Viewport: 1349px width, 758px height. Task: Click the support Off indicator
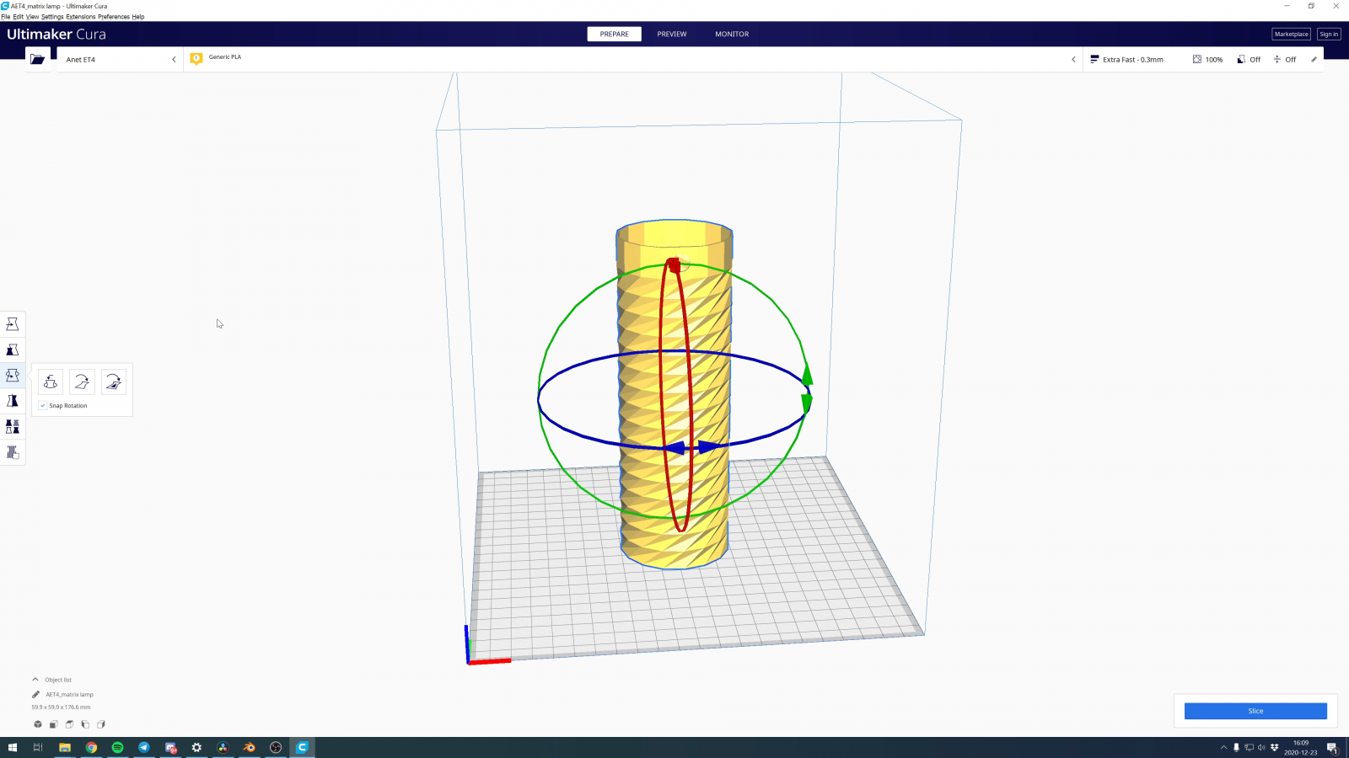click(1249, 60)
